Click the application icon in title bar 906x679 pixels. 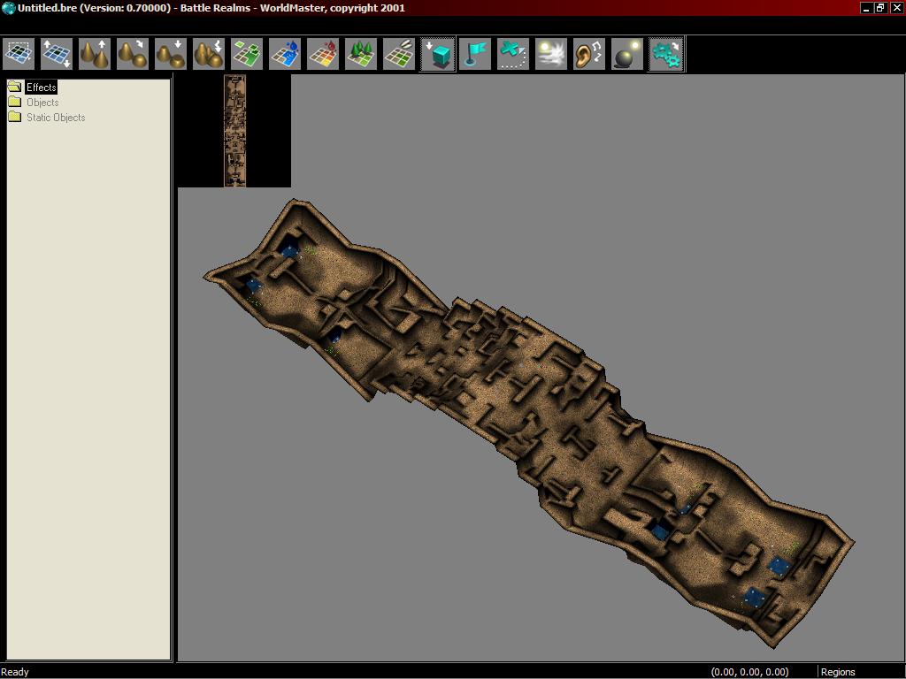tap(8, 8)
